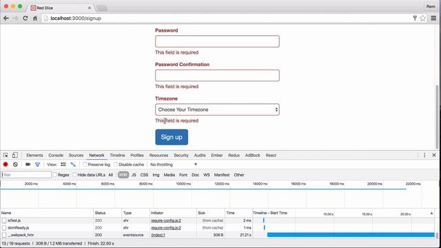Switch to large request rows view
Image resolution: width=441 pixels, height=248 pixels.
63,165
